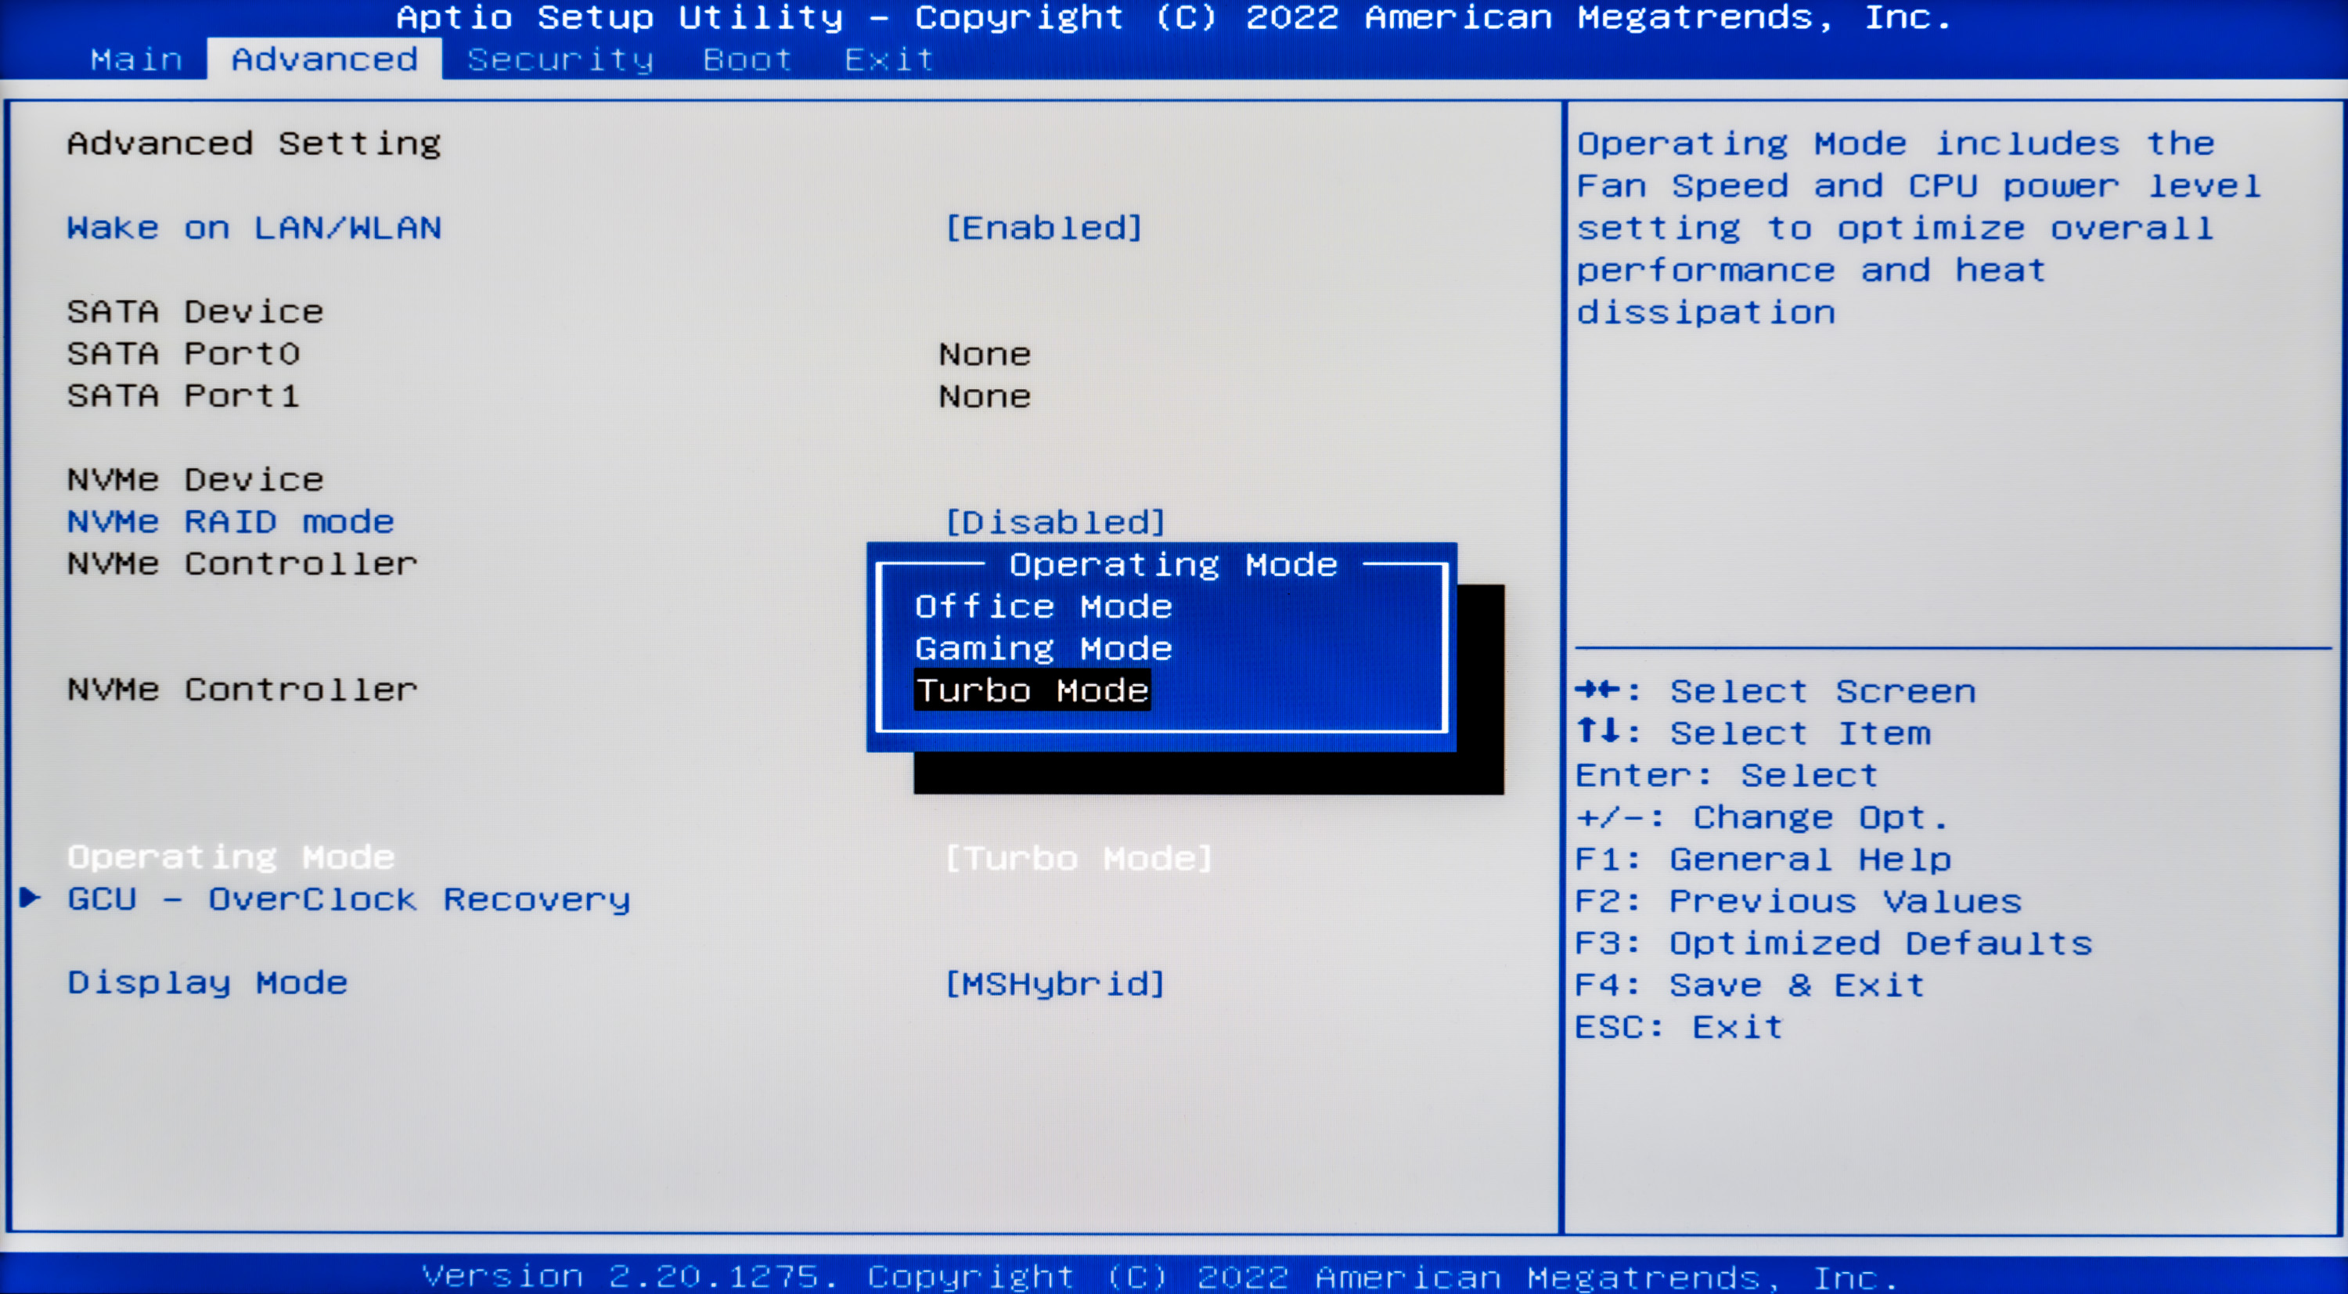Select Turbo Mode in the popup

coord(1032,690)
